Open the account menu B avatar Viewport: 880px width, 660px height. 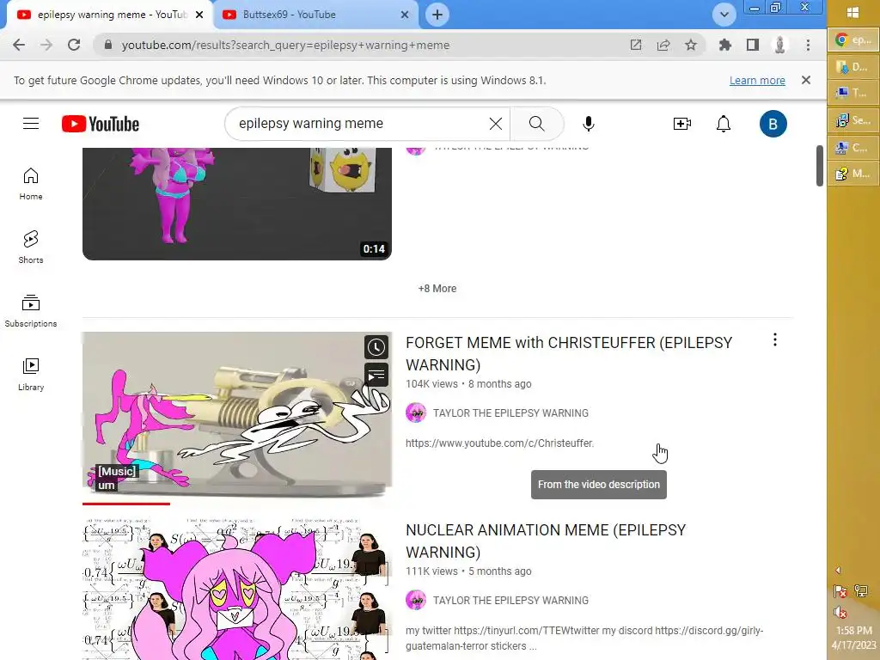[773, 124]
